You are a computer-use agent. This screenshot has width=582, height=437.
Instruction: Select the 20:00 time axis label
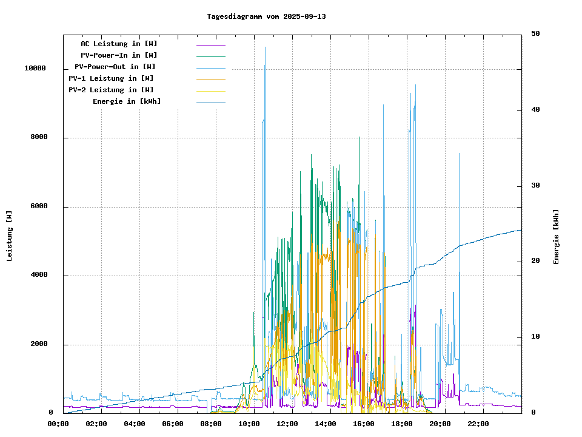coord(440,424)
